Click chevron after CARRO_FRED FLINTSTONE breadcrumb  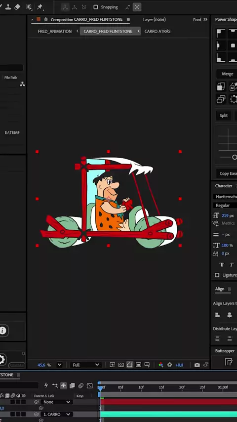(139, 31)
